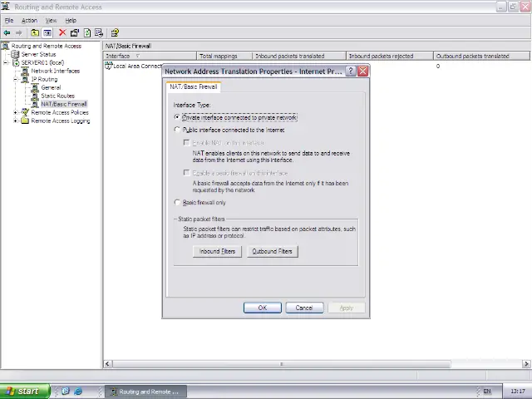532x399 pixels.
Task: Open Internet Explorer from quick launch
Action: pyautogui.click(x=78, y=392)
